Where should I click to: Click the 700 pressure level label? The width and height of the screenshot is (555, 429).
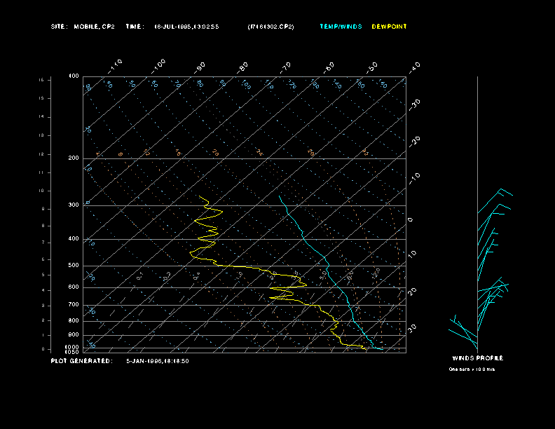pos(74,304)
